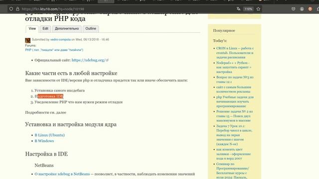Open the orange extension icon in toolbar
The width and height of the screenshot is (319, 179).
tap(310, 9)
